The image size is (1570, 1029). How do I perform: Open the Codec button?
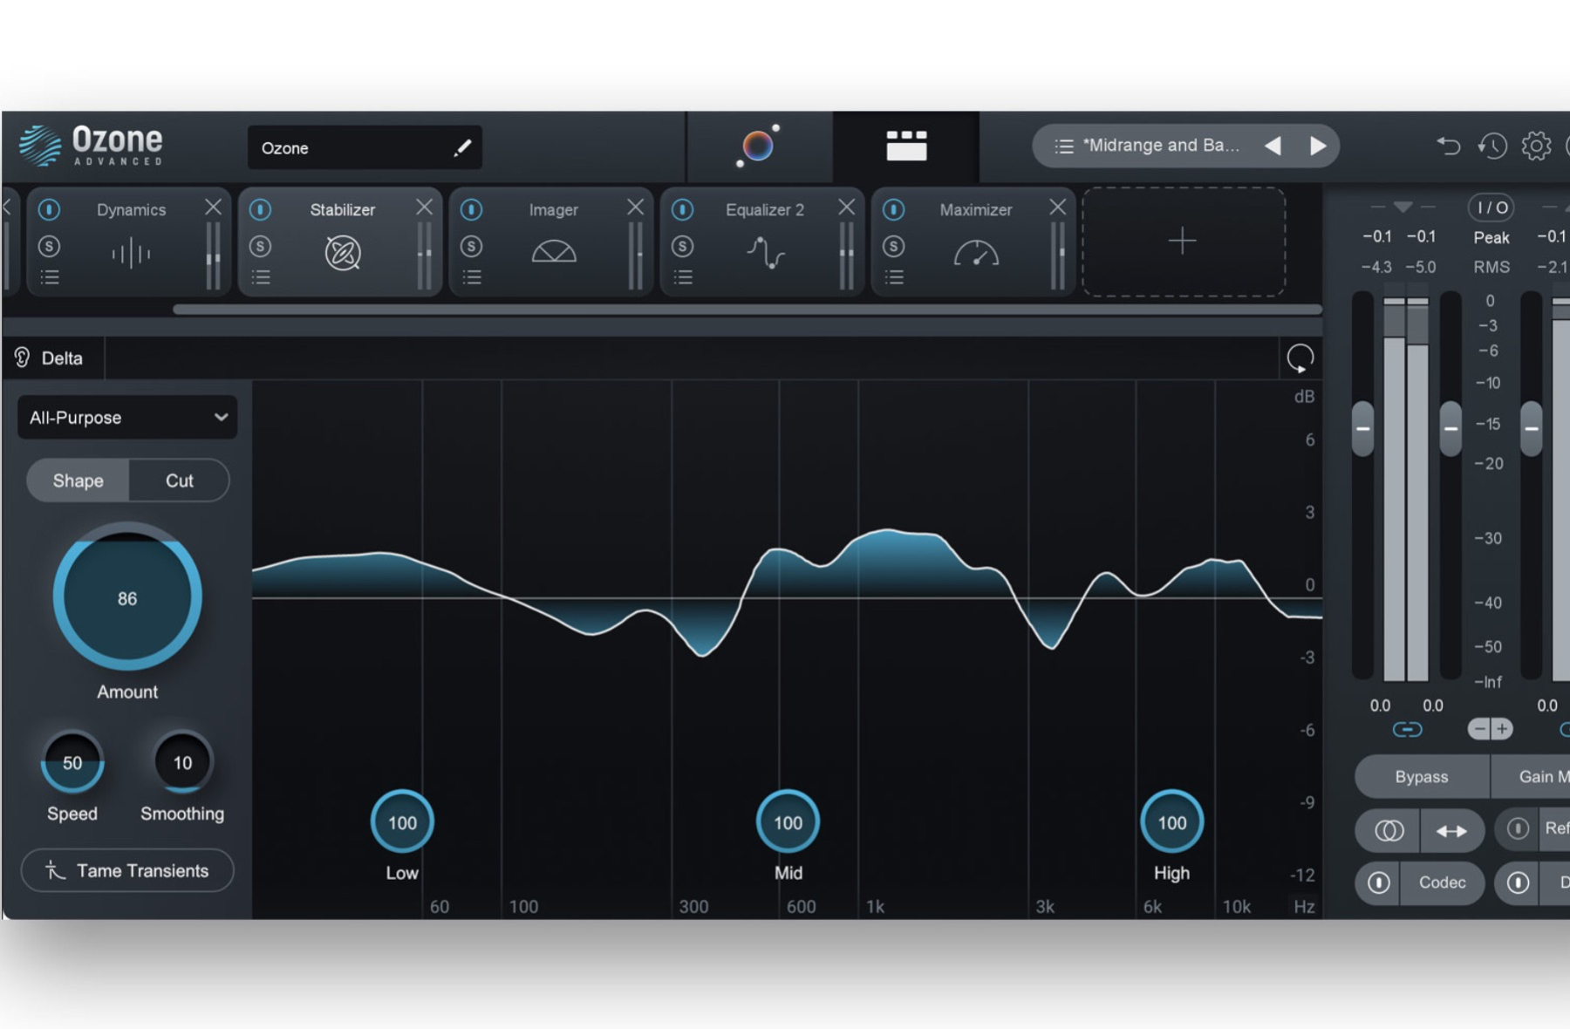1442,882
